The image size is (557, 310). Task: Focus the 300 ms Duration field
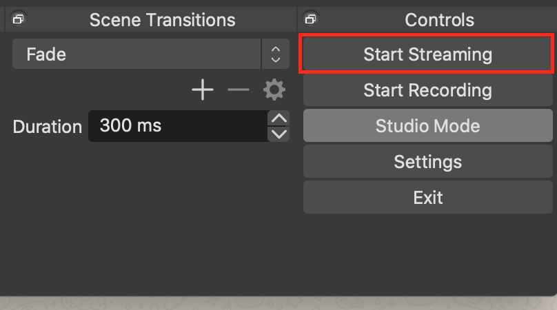[x=178, y=126]
